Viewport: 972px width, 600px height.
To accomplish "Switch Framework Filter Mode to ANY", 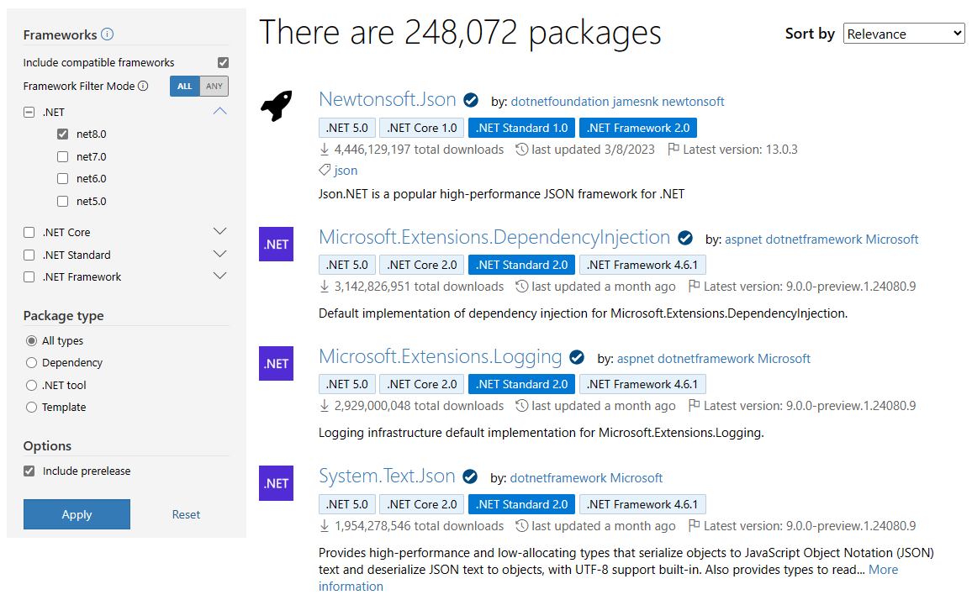I will (x=214, y=86).
